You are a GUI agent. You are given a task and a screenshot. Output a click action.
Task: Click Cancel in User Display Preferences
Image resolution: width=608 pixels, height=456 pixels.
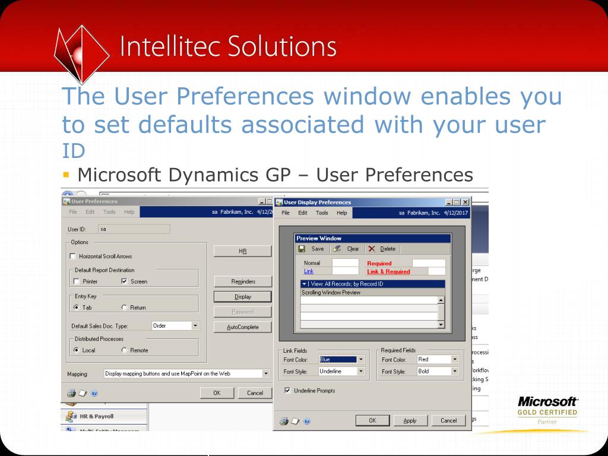[x=449, y=421]
